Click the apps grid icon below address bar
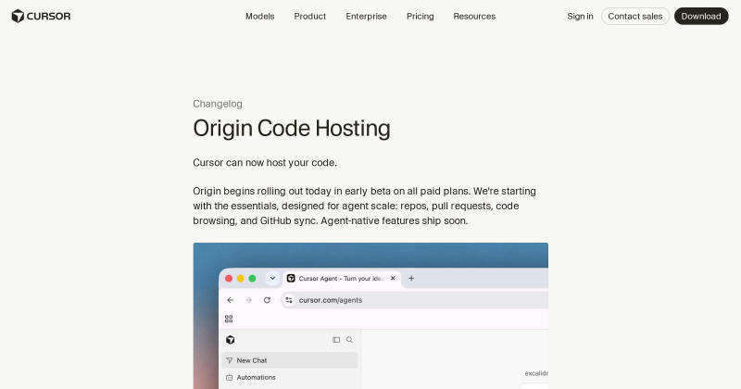The height and width of the screenshot is (389, 741). [229, 319]
